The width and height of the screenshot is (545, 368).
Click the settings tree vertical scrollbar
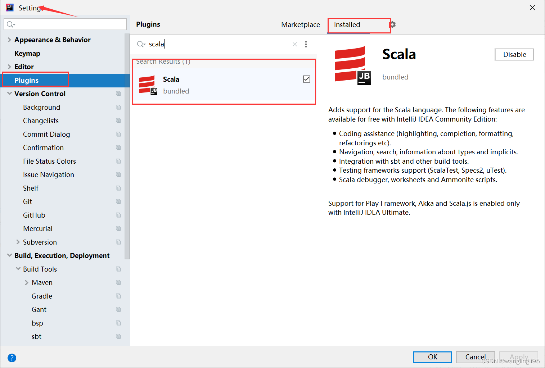pos(127,146)
